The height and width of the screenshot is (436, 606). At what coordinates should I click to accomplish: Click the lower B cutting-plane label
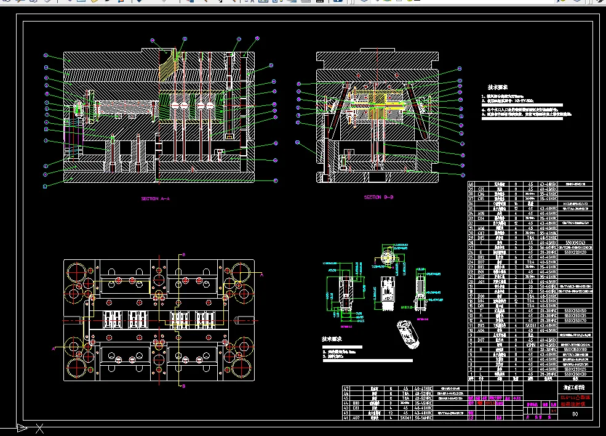[x=183, y=386]
